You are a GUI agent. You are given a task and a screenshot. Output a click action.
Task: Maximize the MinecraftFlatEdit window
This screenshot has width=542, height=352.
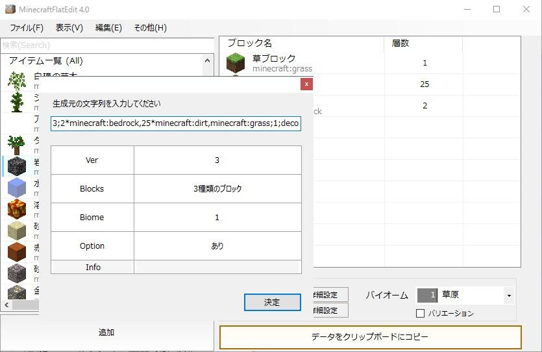point(497,9)
